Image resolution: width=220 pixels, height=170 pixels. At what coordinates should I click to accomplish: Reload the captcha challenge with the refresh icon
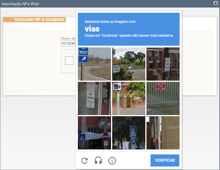(x=84, y=160)
